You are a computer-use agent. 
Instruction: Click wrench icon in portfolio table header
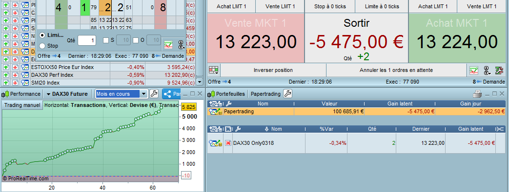pos(228,104)
